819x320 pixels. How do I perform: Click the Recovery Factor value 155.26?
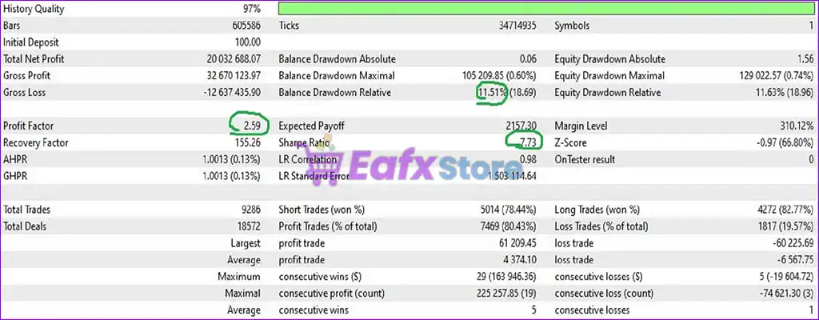coord(248,142)
